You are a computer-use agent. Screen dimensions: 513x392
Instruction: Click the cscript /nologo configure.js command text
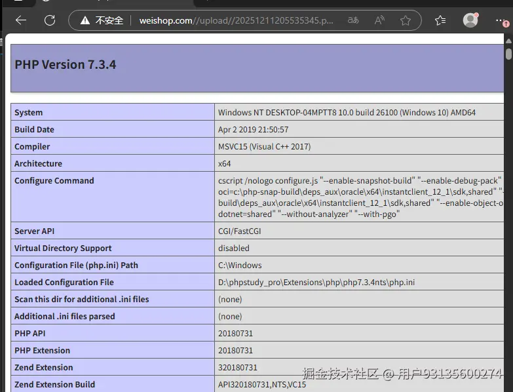pos(360,197)
